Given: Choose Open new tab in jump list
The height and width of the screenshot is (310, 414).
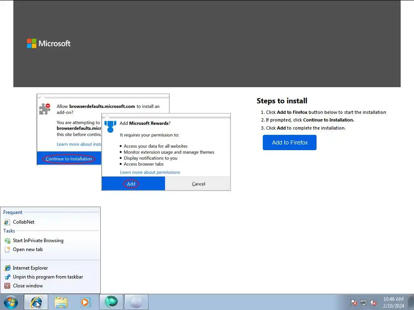Looking at the screenshot, I should tap(50, 249).
